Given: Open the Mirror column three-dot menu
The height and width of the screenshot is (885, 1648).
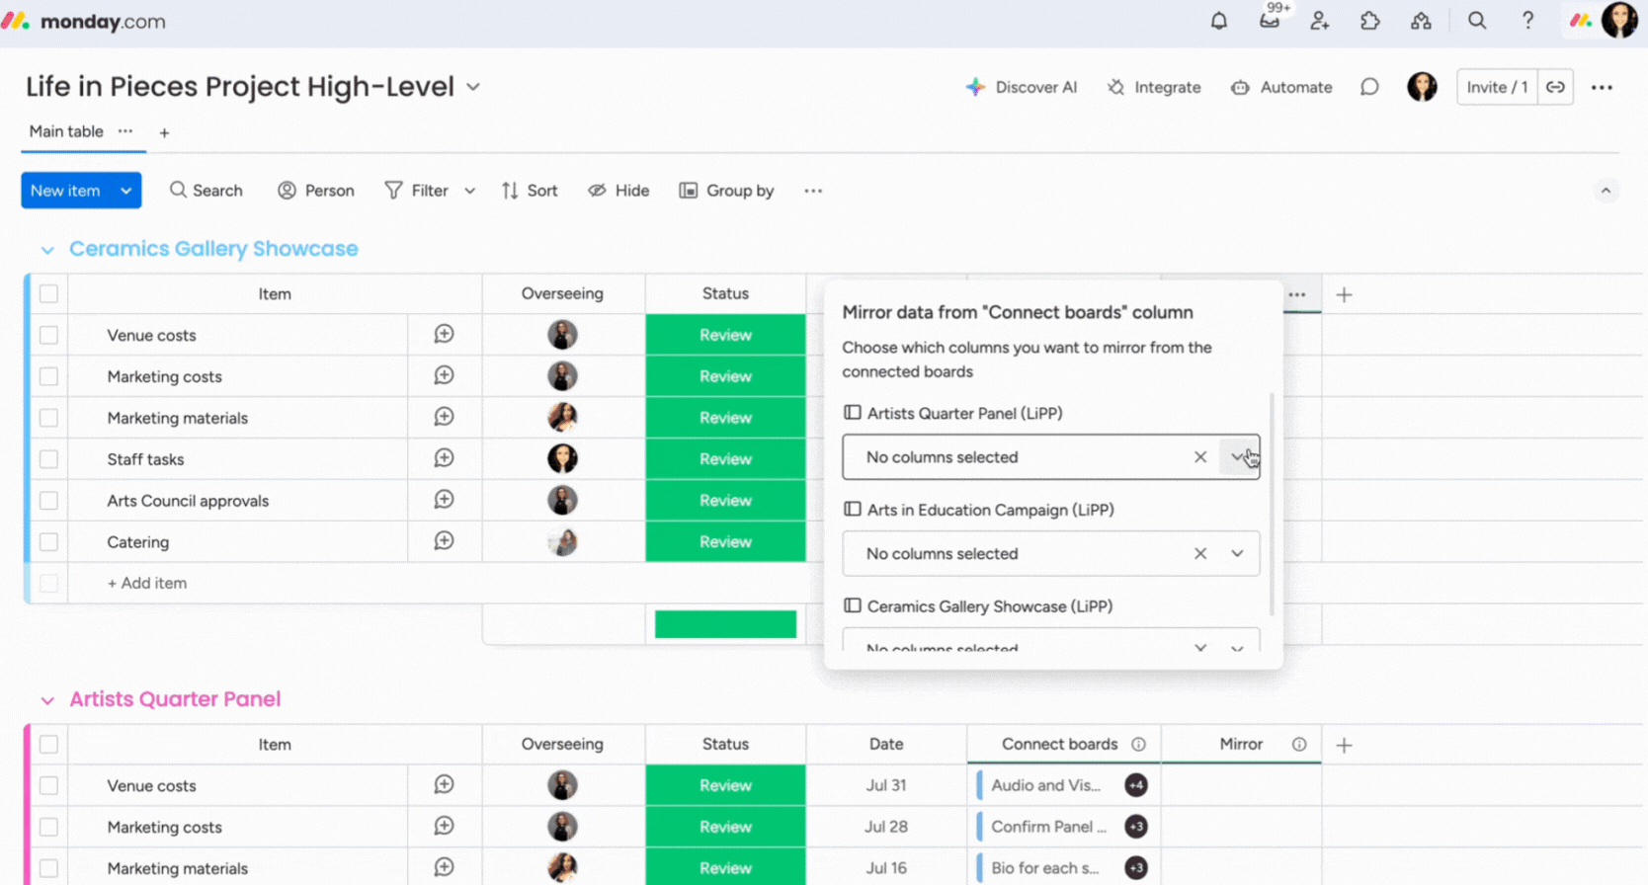Looking at the screenshot, I should pos(1297,294).
